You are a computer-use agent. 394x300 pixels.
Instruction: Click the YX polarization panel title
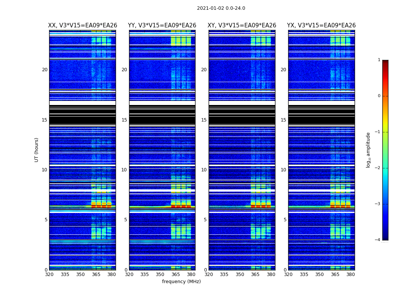click(321, 25)
